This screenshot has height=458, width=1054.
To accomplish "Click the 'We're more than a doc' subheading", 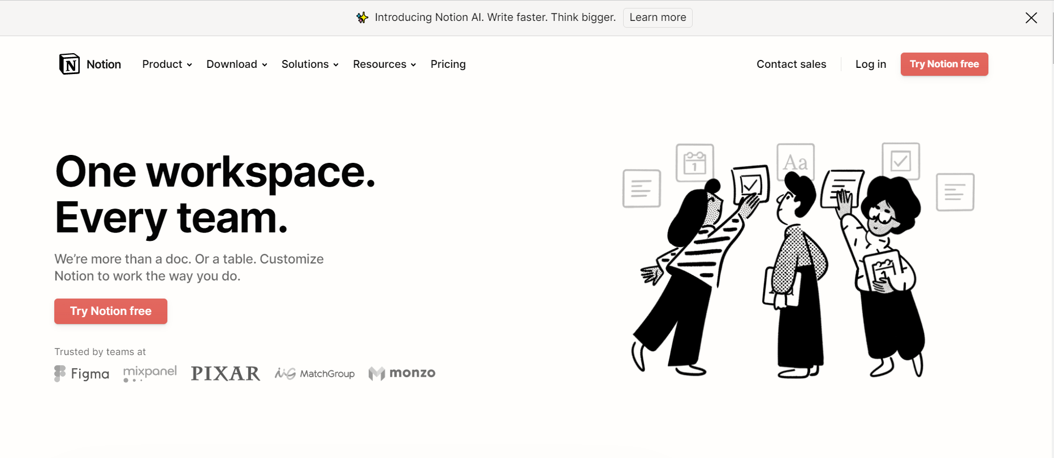I will point(189,267).
